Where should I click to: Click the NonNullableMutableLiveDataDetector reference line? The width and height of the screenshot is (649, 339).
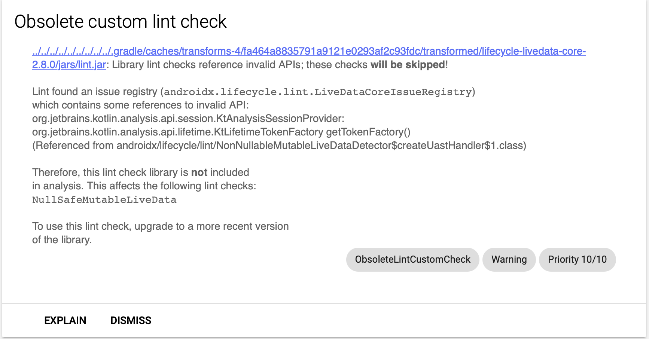tap(279, 146)
